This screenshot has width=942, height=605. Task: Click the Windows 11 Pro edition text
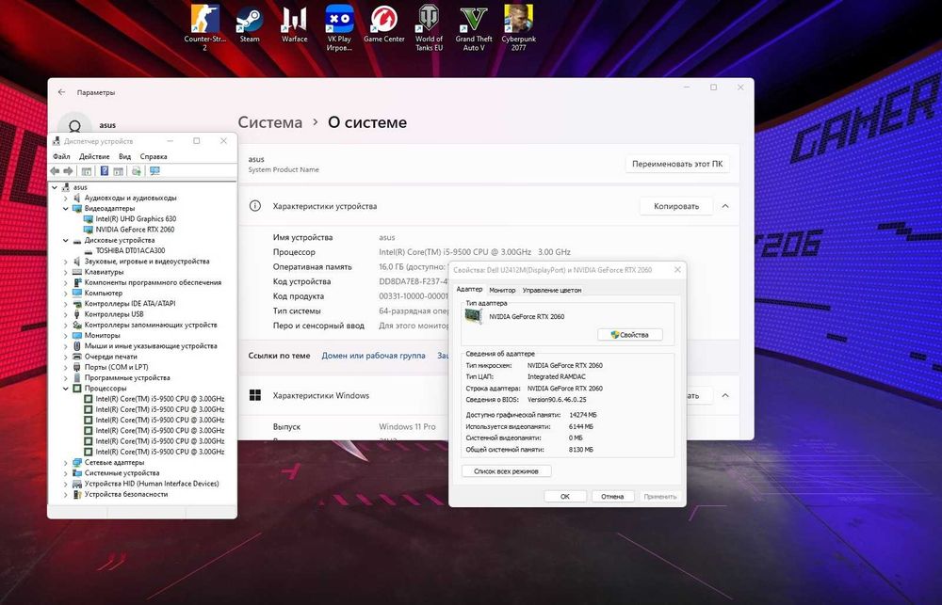pos(407,427)
